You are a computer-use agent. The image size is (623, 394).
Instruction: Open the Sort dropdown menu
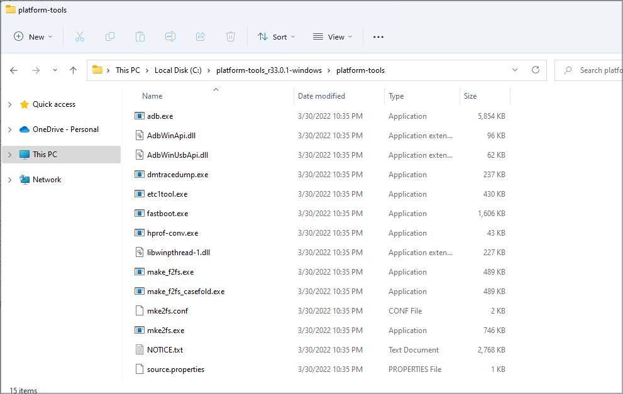pyautogui.click(x=276, y=36)
